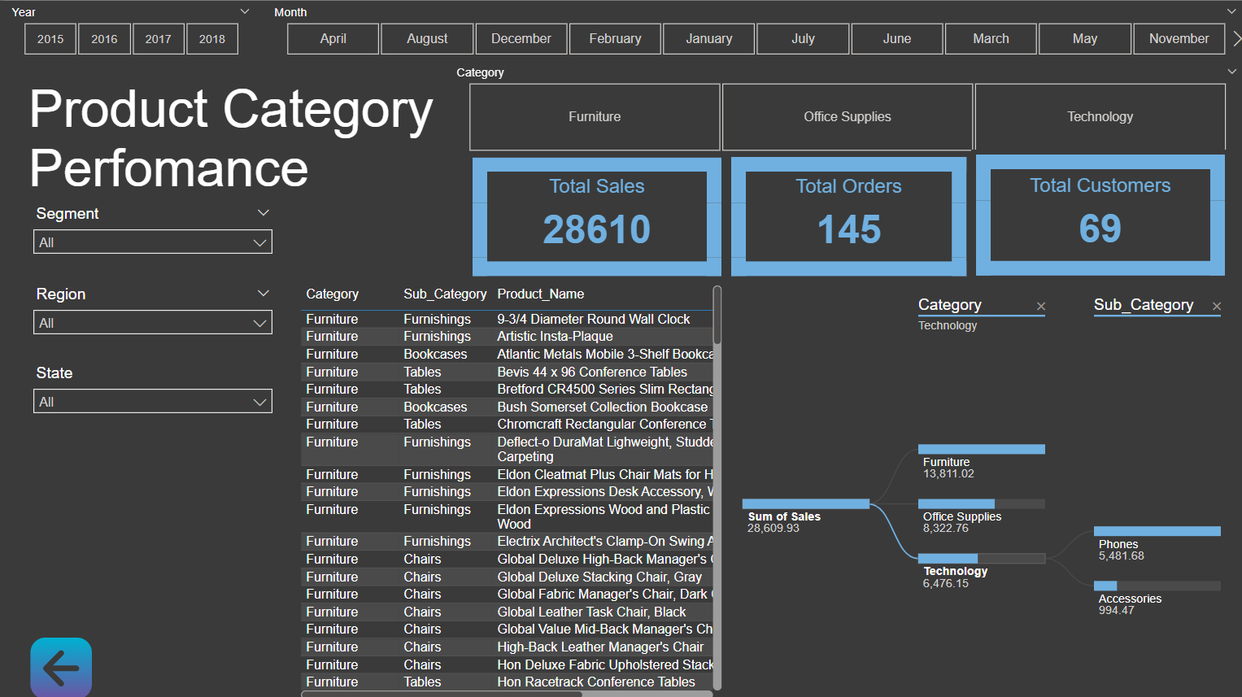Sort table by Category column header
The height and width of the screenshot is (697, 1242).
click(332, 294)
